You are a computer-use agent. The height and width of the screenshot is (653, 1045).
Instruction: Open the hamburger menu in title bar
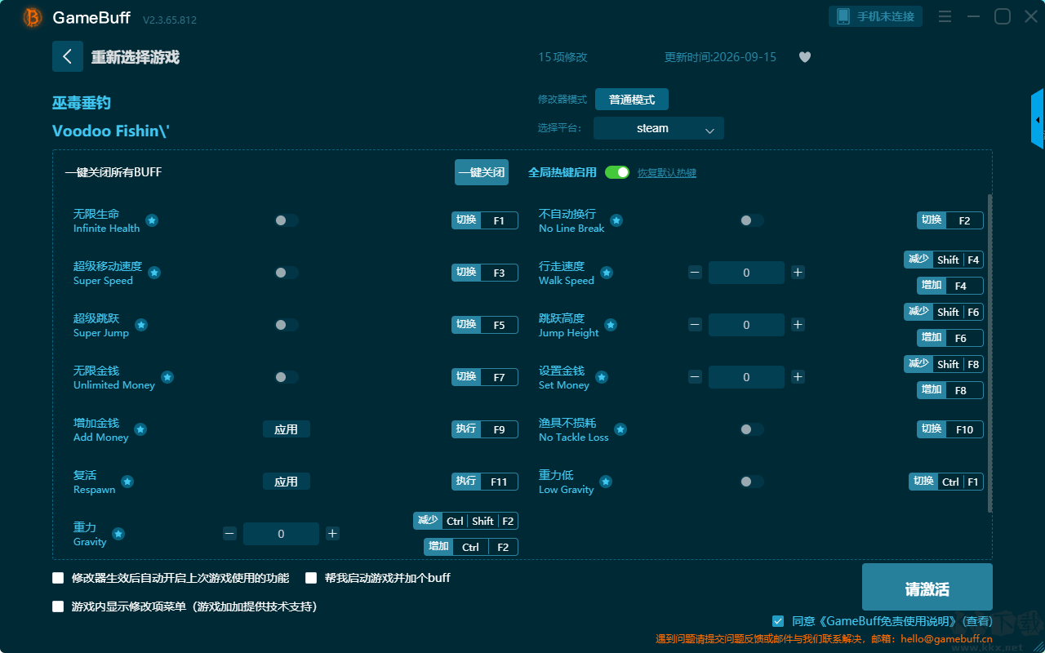945,16
